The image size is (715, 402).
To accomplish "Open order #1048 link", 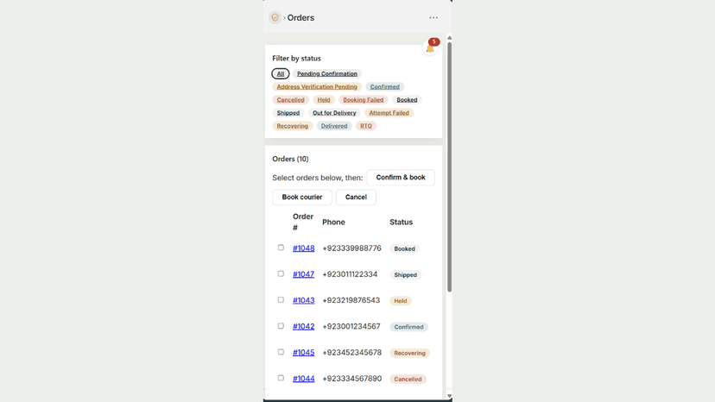I will point(304,248).
